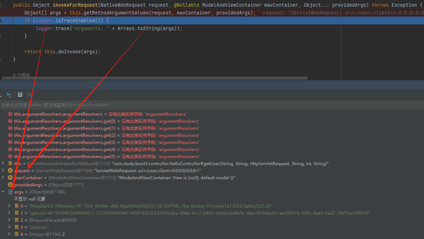The height and width of the screenshot is (239, 424).
Task: Click the error icon of the argumentResolvers.get(2) watch
Action: click(10, 135)
